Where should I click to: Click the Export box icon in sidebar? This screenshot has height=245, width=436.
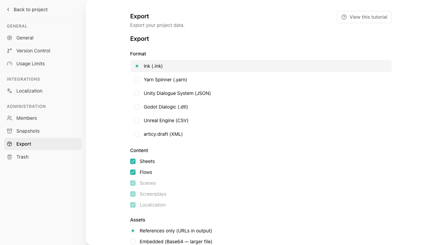[10, 144]
